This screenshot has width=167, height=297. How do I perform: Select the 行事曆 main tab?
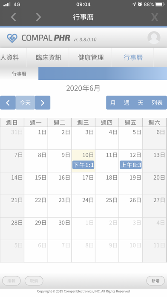click(133, 57)
